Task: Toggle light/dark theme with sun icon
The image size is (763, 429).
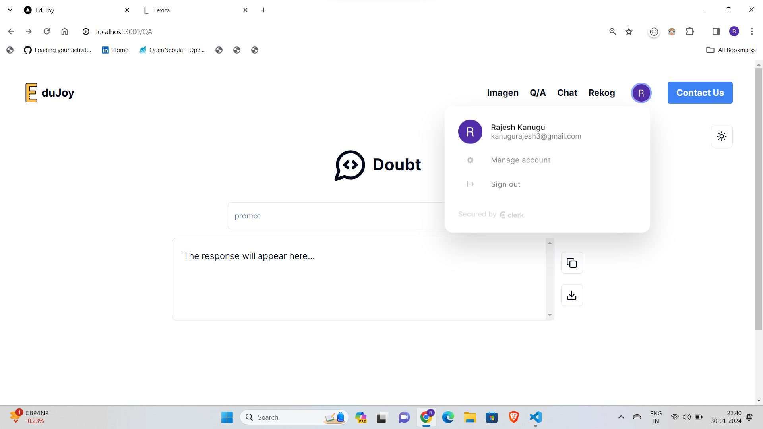Action: (721, 136)
